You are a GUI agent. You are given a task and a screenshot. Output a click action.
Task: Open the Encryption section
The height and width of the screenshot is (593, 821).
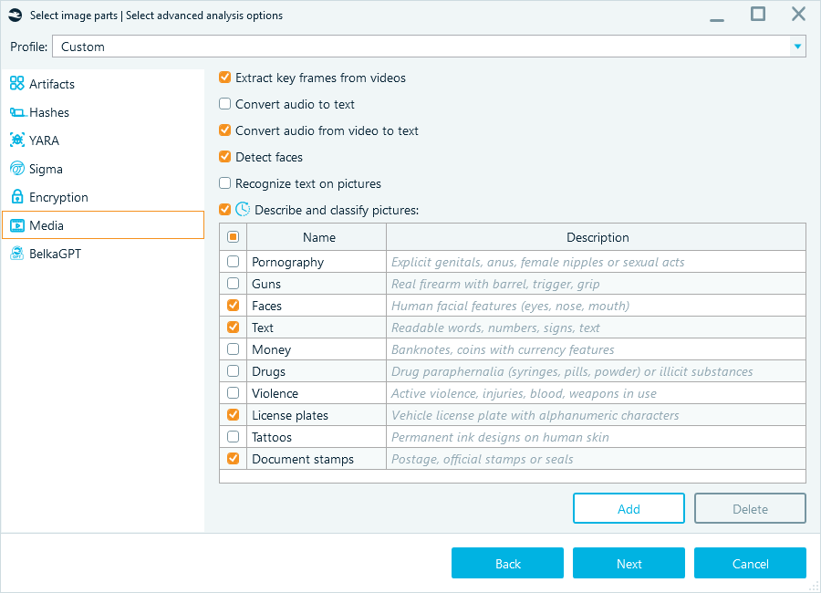[x=58, y=197]
